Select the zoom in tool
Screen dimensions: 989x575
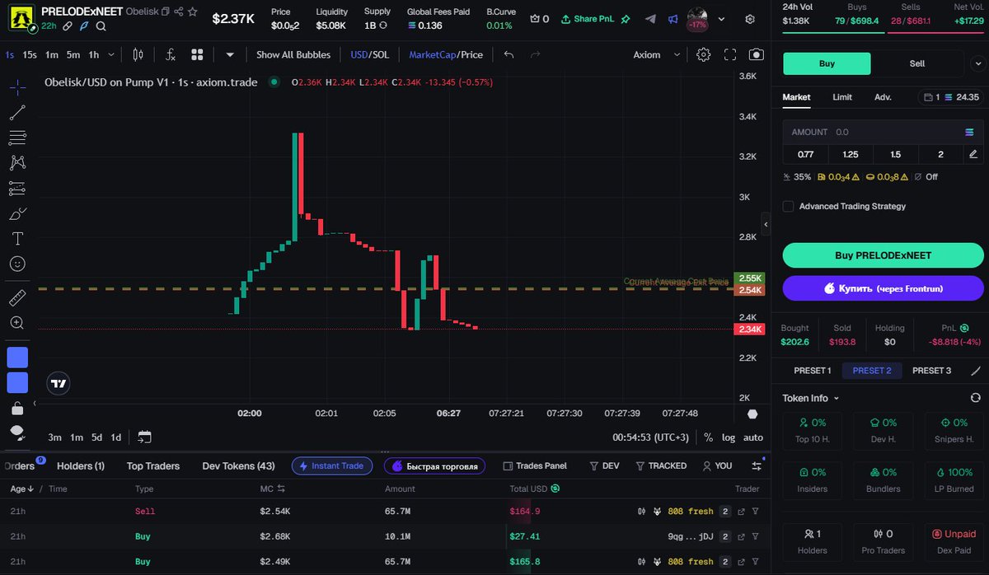pyautogui.click(x=17, y=323)
